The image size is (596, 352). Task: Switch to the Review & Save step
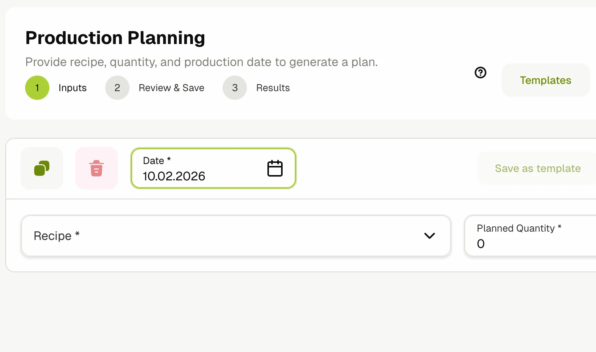(x=171, y=88)
